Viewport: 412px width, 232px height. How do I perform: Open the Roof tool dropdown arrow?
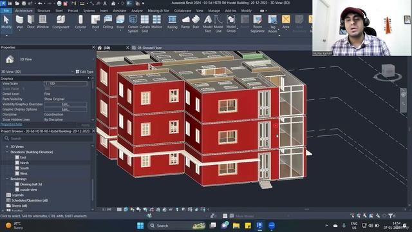click(95, 30)
